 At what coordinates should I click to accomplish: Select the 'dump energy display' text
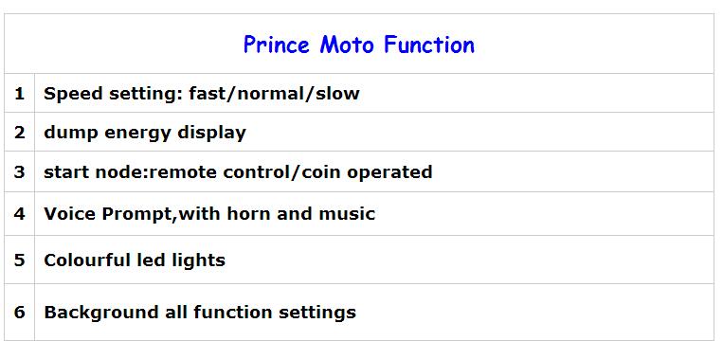pos(145,133)
